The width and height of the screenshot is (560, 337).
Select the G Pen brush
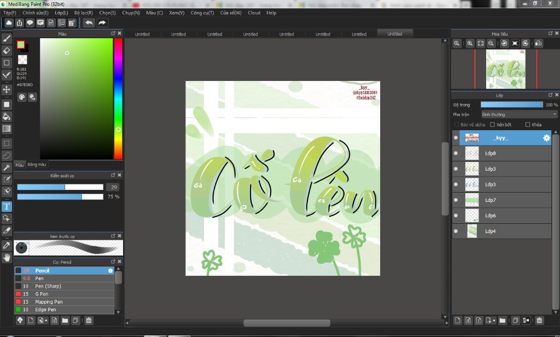[65, 294]
